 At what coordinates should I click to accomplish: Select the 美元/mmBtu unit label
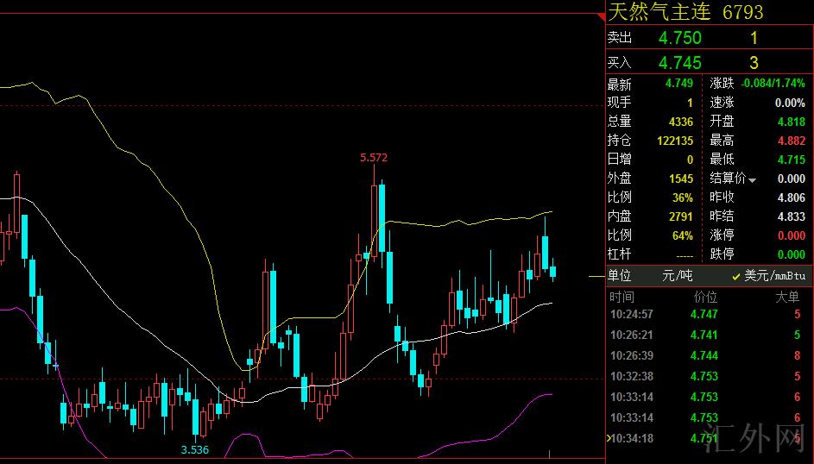click(774, 276)
